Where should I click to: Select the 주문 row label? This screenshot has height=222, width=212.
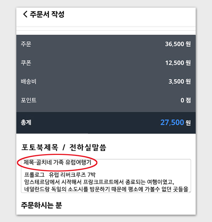click(x=26, y=44)
